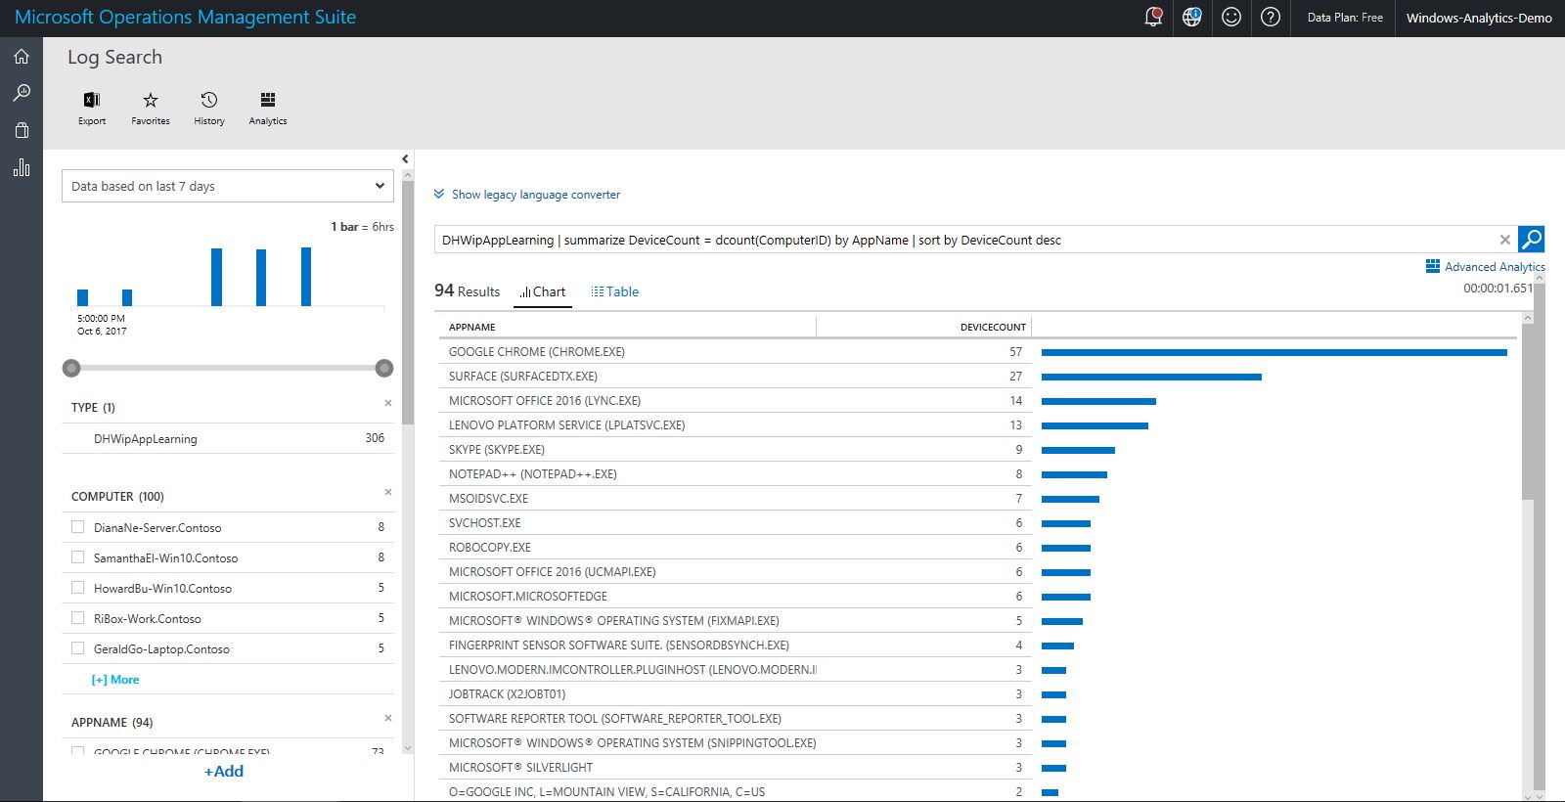Expand more computers with [+] More

(x=115, y=680)
